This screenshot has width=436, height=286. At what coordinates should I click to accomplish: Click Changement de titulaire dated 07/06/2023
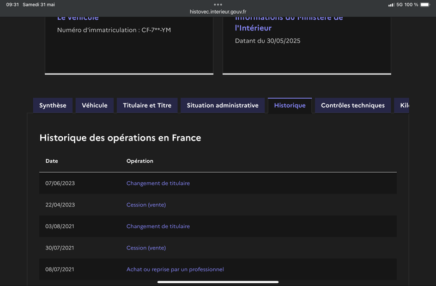[x=158, y=184]
